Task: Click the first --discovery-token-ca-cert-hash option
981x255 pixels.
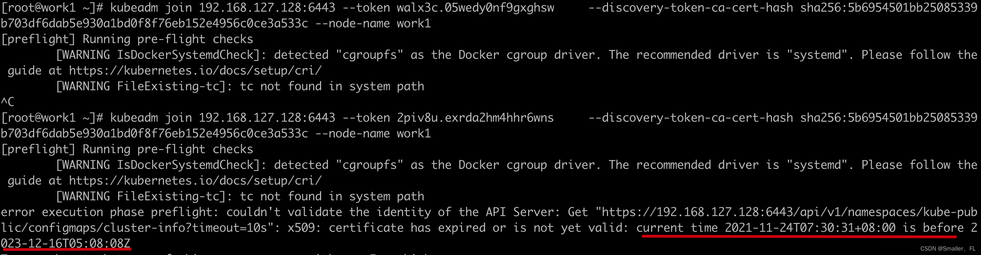Action: (x=691, y=8)
